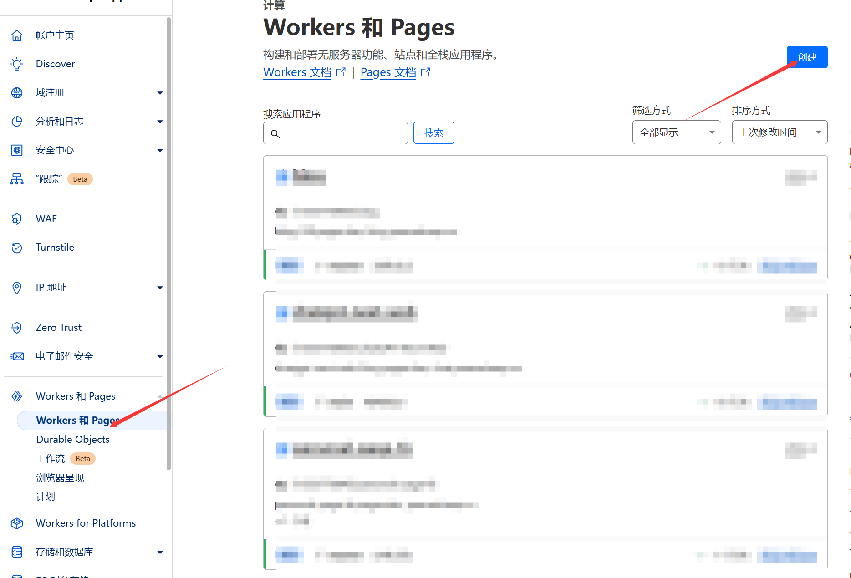Image resolution: width=851 pixels, height=578 pixels.
Task: Open 工作流 Beta sub-item
Action: pyautogui.click(x=66, y=459)
